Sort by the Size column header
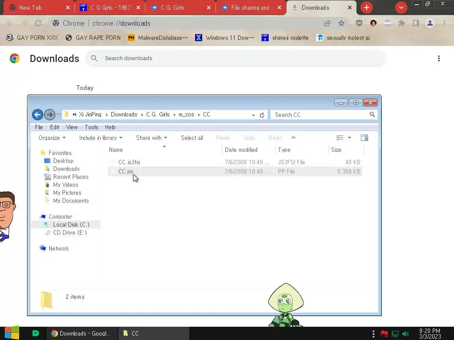 (x=346, y=150)
